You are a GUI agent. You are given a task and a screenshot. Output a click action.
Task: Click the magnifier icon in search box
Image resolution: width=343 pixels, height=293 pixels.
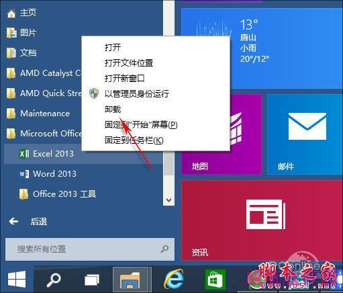(x=164, y=249)
